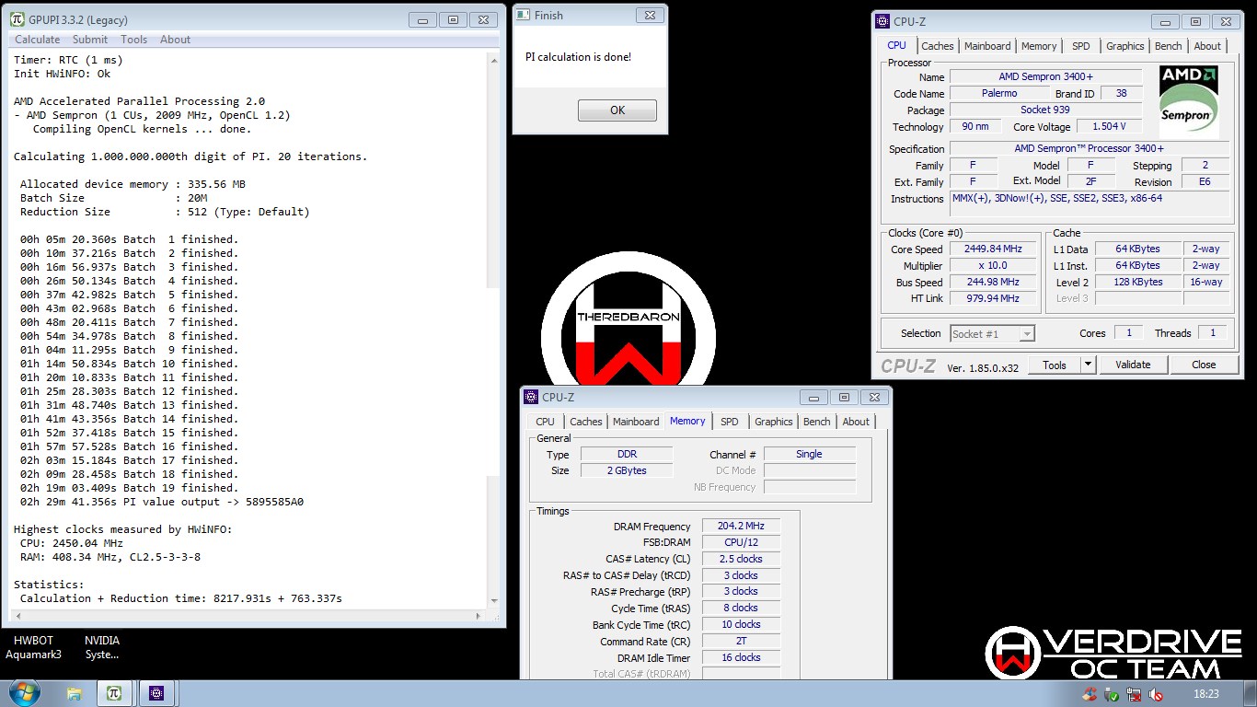Viewport: 1257px width, 707px height.
Task: Open the Windows Start orb
Action: coord(23,692)
